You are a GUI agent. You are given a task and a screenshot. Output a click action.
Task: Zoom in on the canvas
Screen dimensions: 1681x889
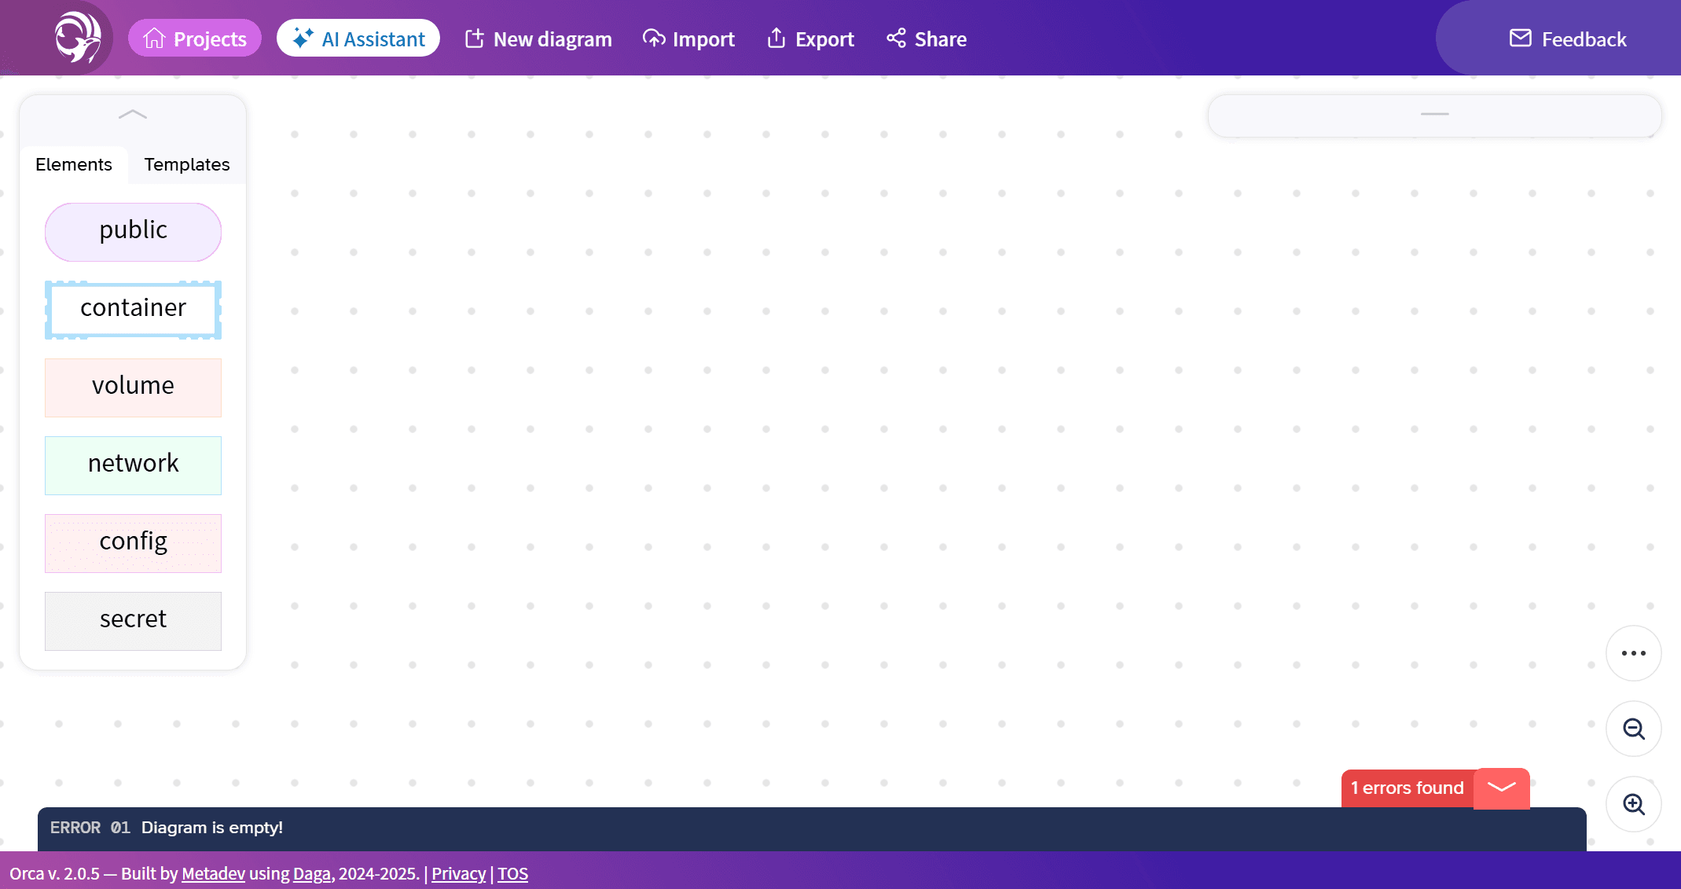click(x=1633, y=804)
